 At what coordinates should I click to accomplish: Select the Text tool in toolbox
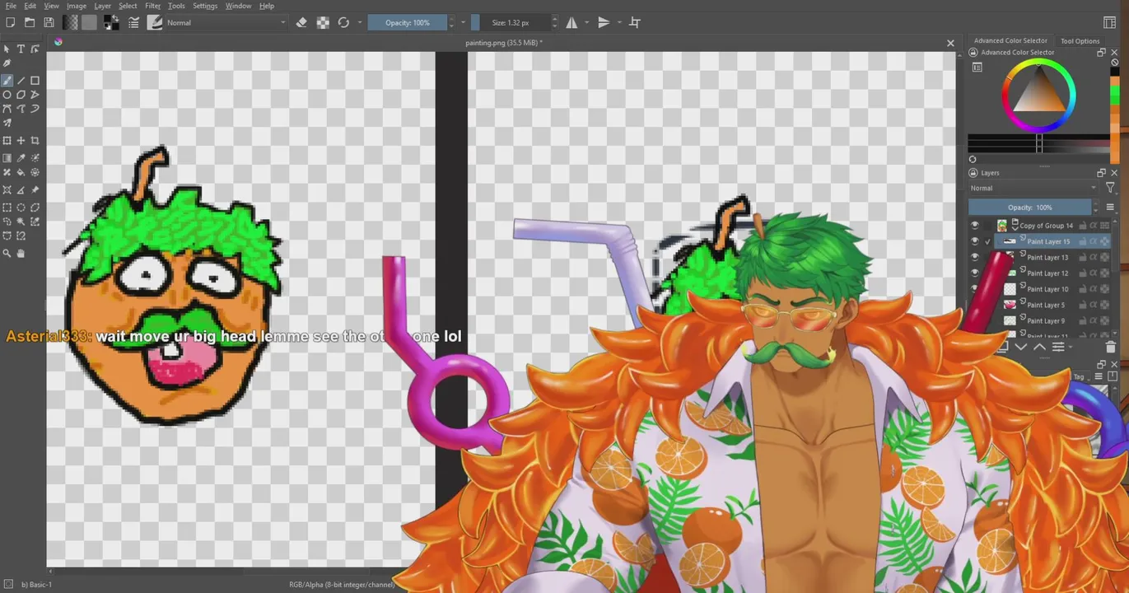pos(21,49)
